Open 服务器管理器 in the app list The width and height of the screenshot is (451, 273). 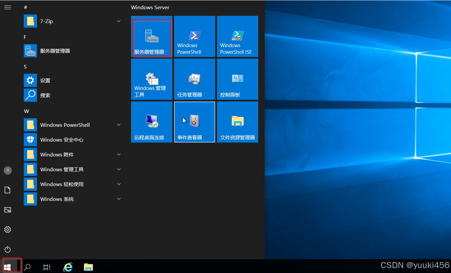(x=73, y=51)
